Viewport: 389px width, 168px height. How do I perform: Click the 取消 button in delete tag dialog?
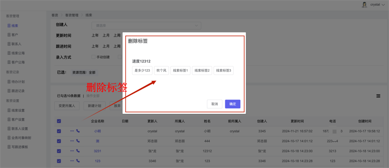215,104
